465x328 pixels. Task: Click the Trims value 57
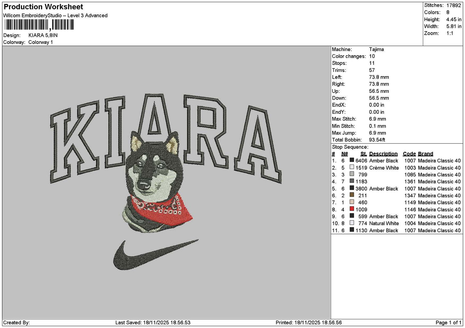pos(372,70)
